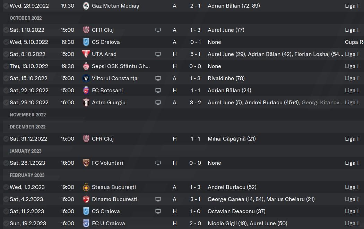
Task: Click the Steaua Bucureşti club crest
Action: (x=86, y=187)
